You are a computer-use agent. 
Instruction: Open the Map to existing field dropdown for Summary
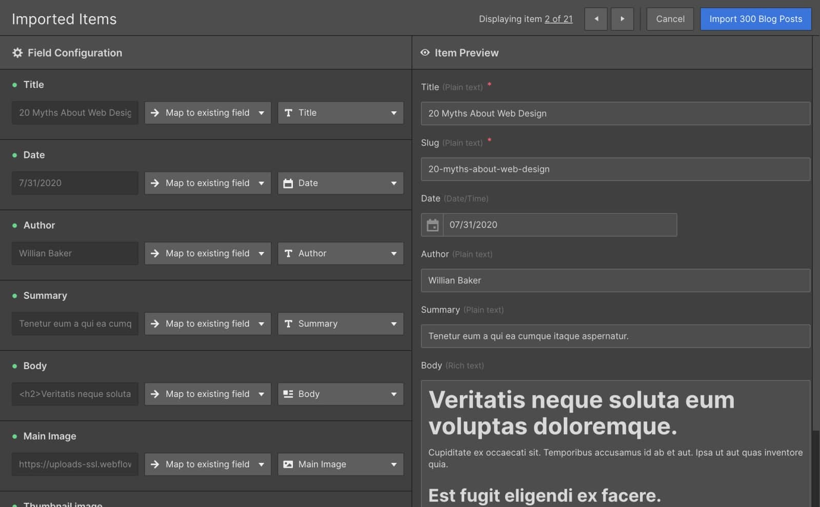pos(208,323)
